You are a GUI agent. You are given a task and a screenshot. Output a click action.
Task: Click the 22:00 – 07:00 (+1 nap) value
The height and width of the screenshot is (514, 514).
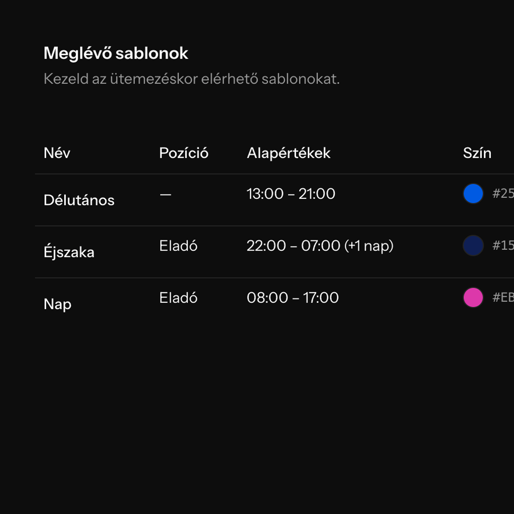[321, 246]
